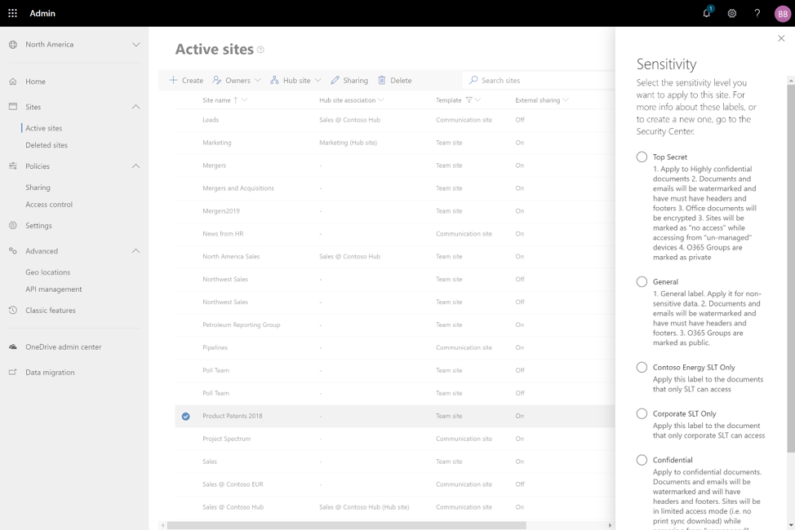Uncheck the Product Patents 2018 row
795x530 pixels.
pyautogui.click(x=186, y=416)
